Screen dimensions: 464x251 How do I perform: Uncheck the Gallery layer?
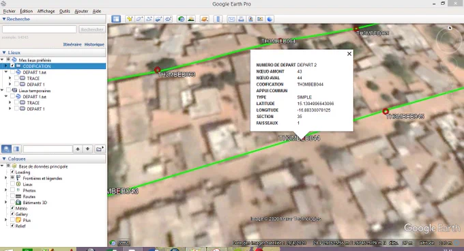click(x=12, y=213)
